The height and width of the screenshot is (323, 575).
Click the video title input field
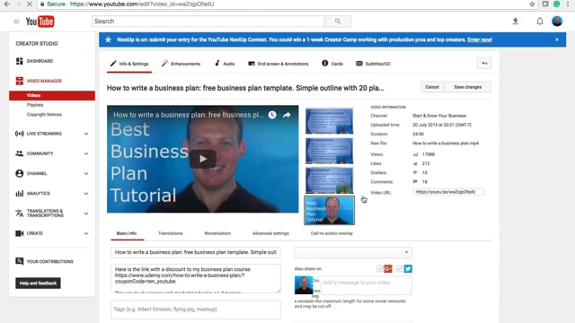(196, 252)
